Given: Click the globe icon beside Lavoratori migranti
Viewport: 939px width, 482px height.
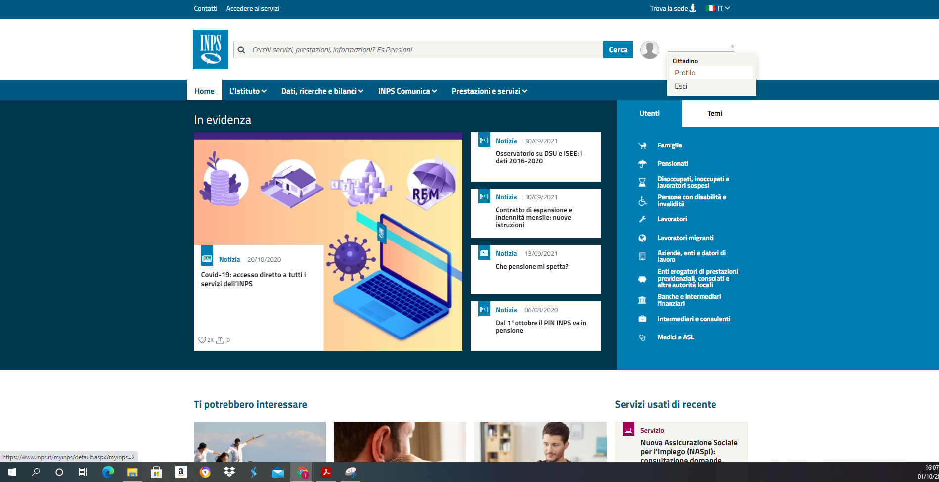Looking at the screenshot, I should 642,238.
